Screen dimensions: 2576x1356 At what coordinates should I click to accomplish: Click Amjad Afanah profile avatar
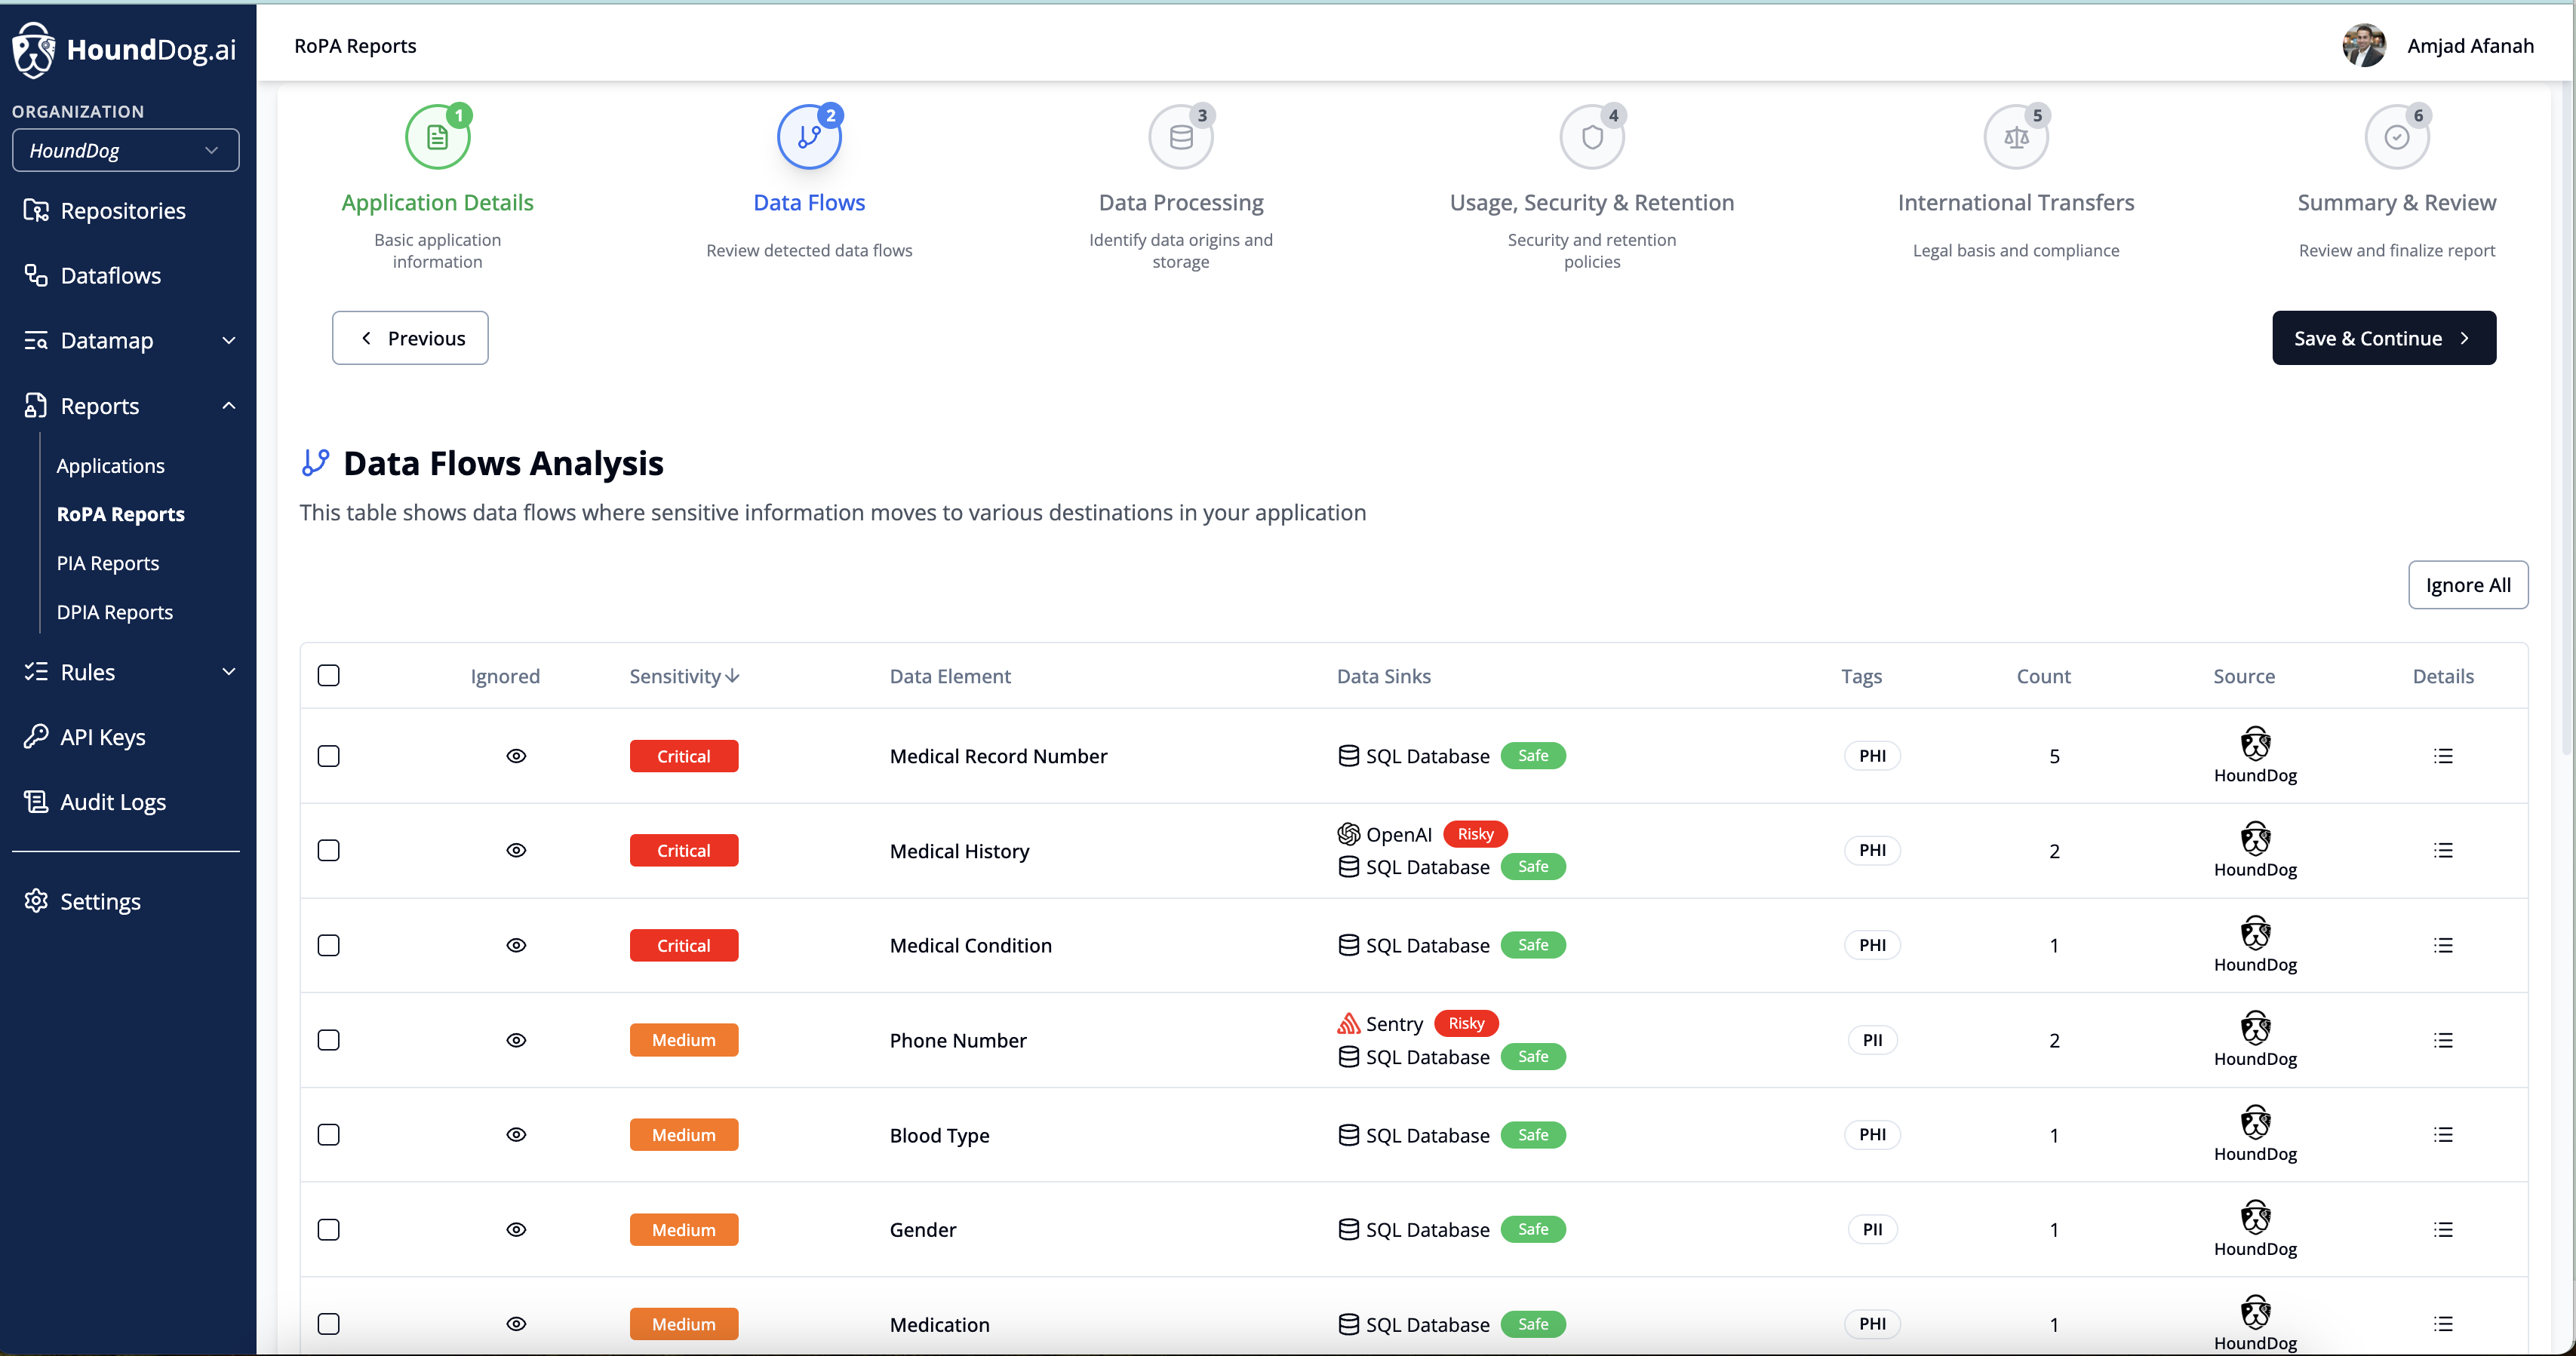(2363, 46)
